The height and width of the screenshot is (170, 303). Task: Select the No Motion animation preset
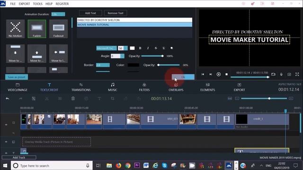(x=15, y=29)
